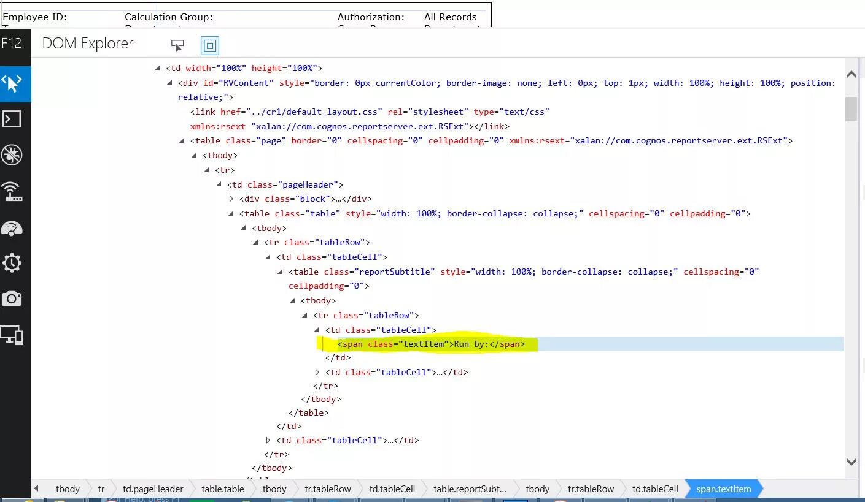Image resolution: width=865 pixels, height=502 pixels.
Task: Click "Employee ID:" label in report
Action: coord(35,17)
